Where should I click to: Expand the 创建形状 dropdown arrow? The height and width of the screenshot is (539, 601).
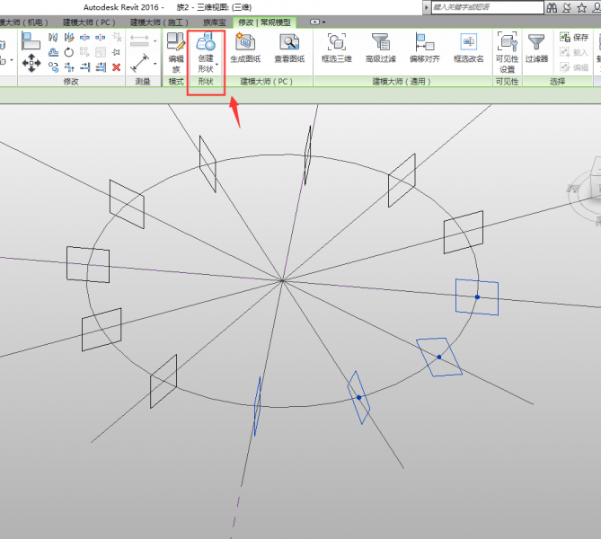pyautogui.click(x=217, y=65)
